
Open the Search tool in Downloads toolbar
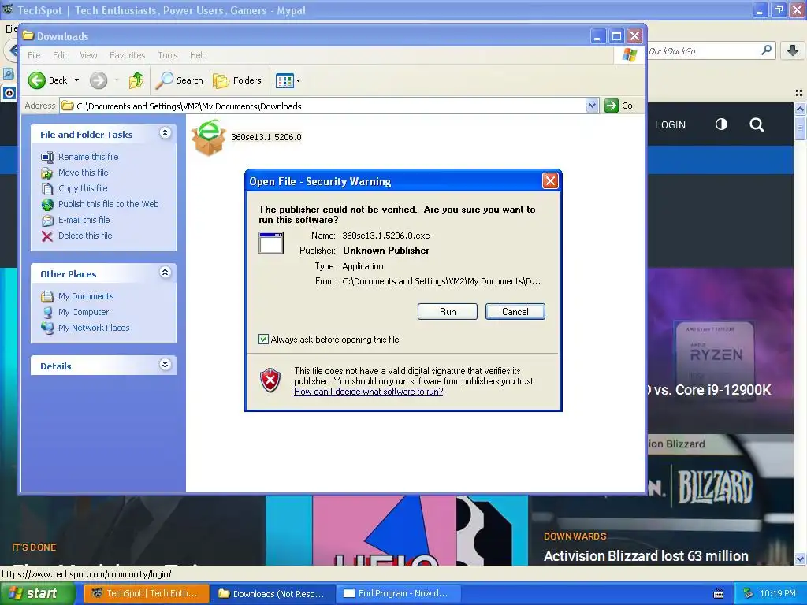click(x=180, y=80)
